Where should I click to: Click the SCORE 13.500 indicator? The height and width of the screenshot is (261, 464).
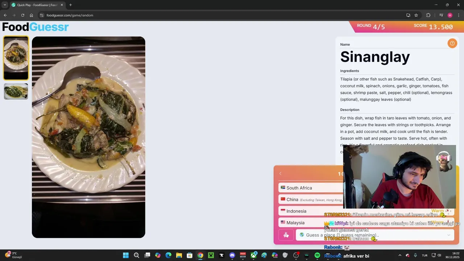coord(433,27)
